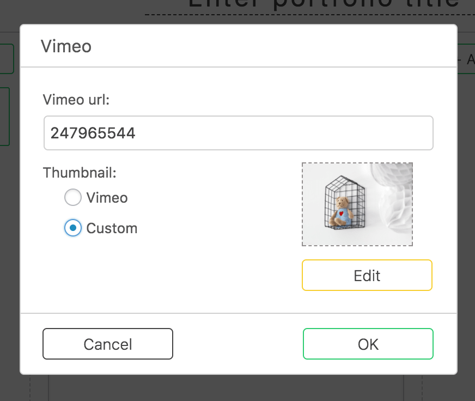This screenshot has height=401, width=475.
Task: Click the 247965544 text in the url field
Action: [x=93, y=133]
